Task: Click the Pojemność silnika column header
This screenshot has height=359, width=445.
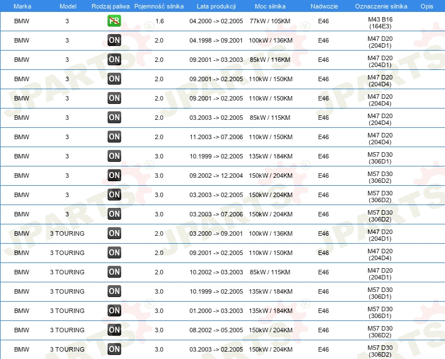Action: click(x=159, y=6)
